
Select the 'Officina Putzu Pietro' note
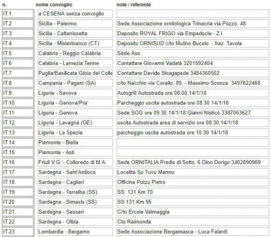tap(193, 182)
